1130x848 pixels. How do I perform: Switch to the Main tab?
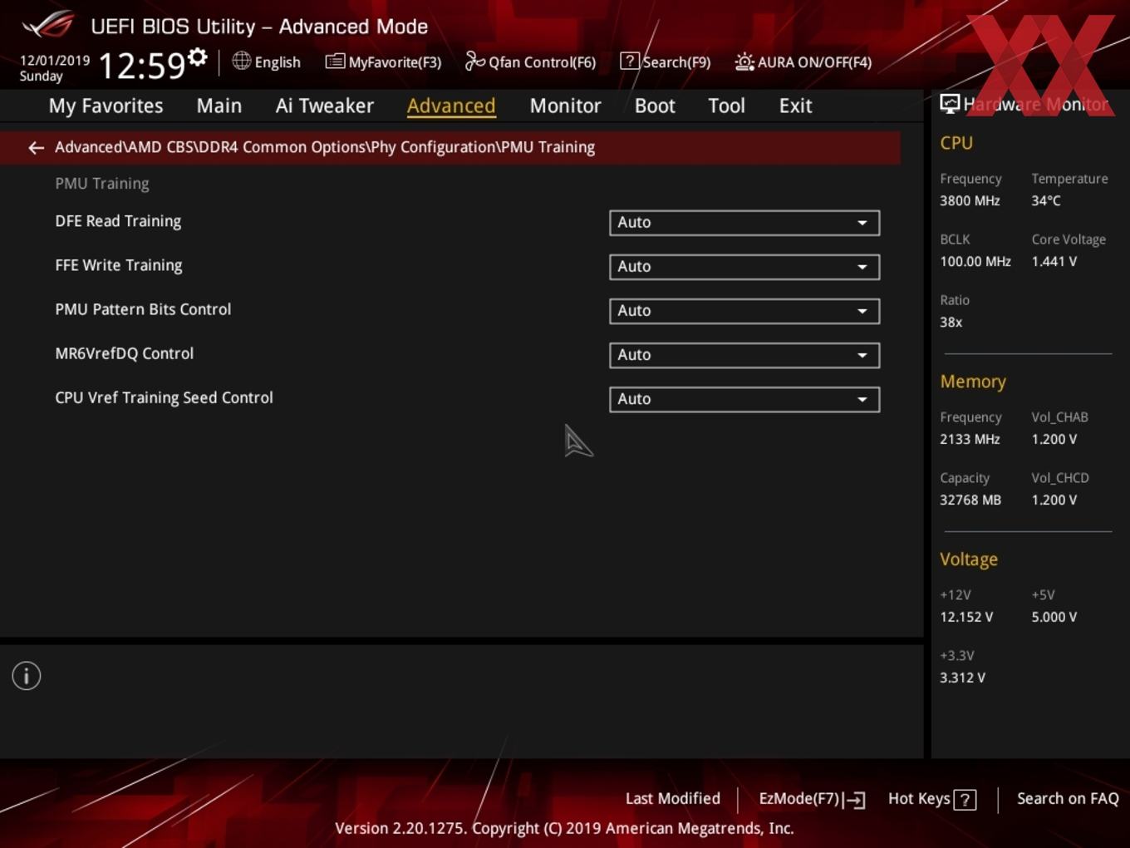(x=219, y=106)
